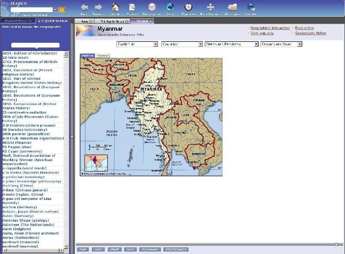
Task: Open the Workspace icon
Action: [x=232, y=7]
